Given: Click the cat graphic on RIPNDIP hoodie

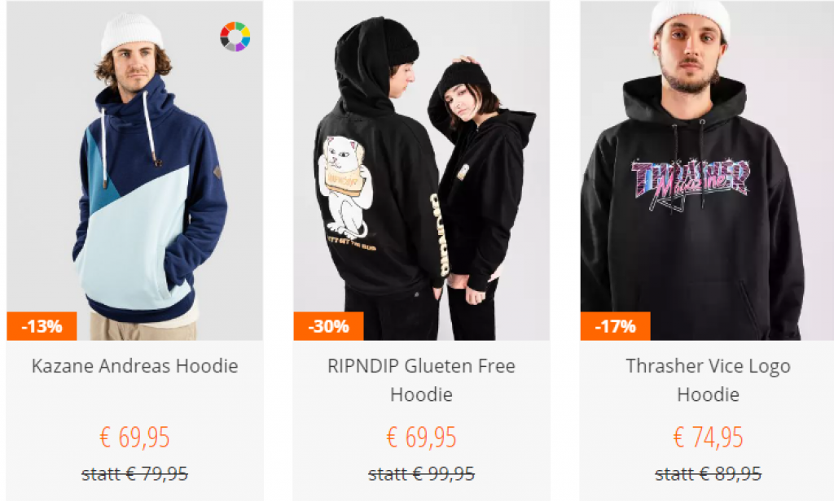Looking at the screenshot, I should [345, 186].
